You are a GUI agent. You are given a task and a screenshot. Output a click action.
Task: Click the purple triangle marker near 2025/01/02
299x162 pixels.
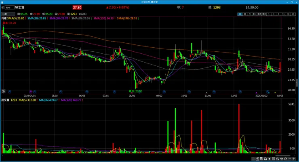256,93
